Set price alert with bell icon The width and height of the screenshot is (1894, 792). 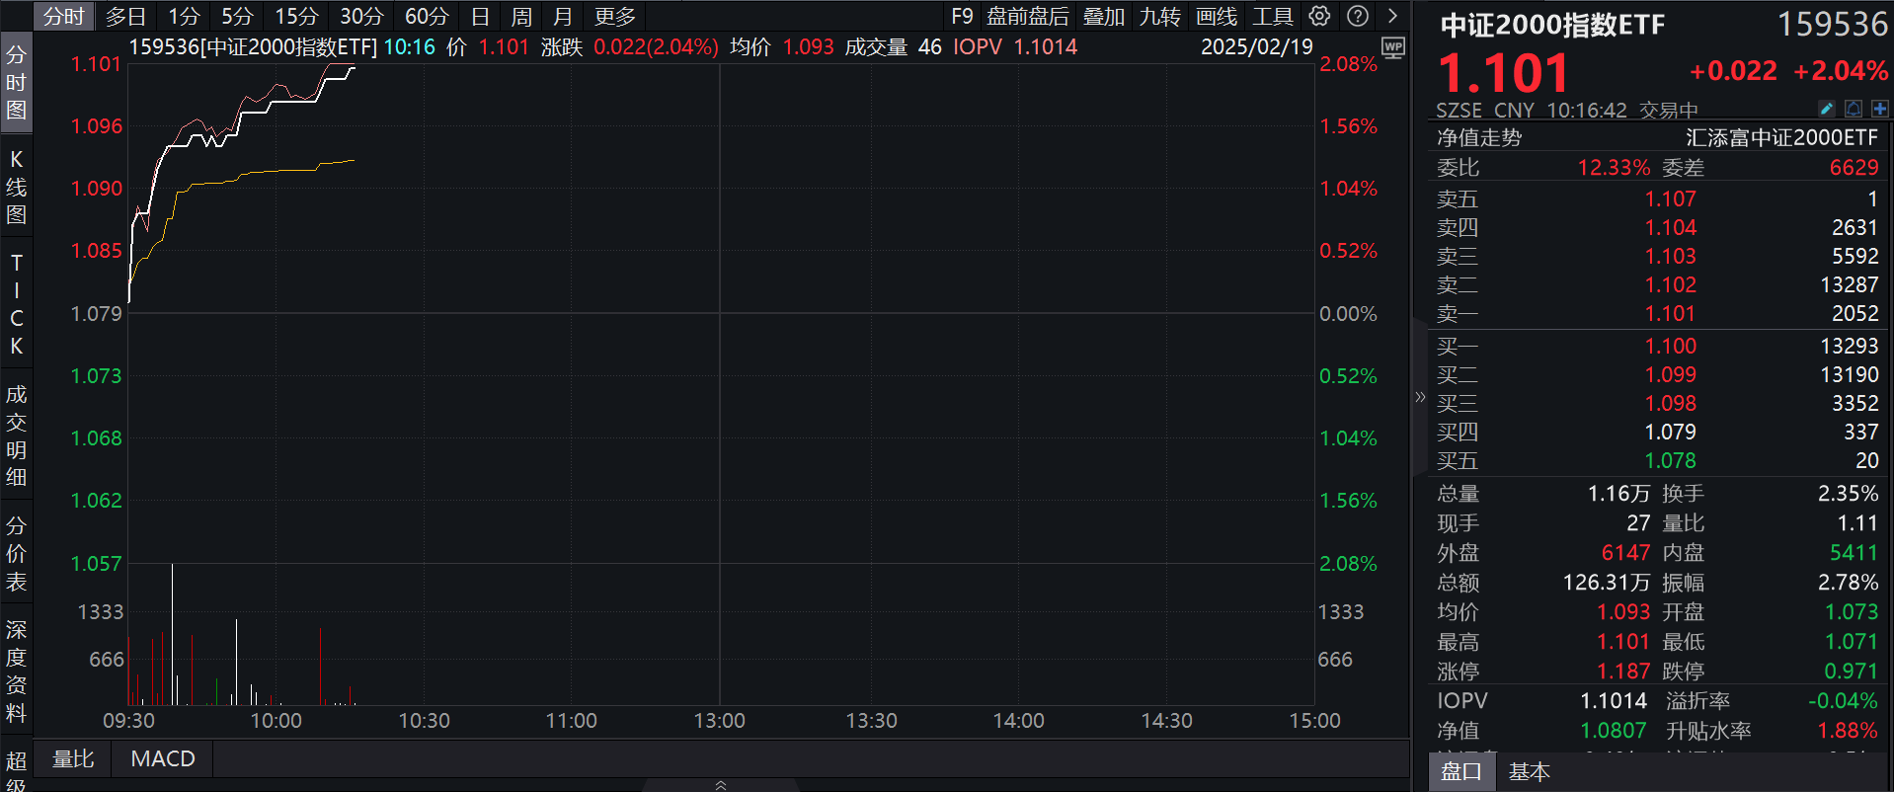point(1854,109)
